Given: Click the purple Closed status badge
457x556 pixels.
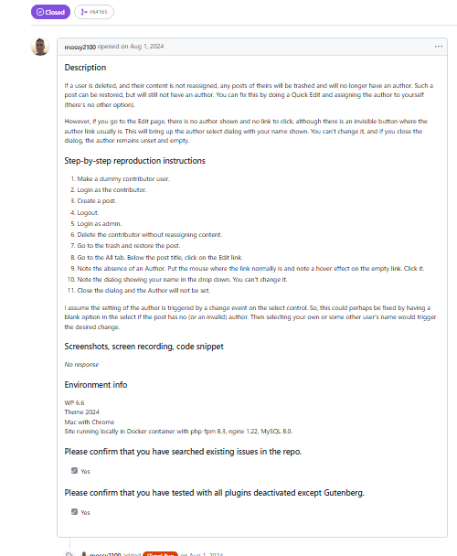Looking at the screenshot, I should tap(50, 12).
